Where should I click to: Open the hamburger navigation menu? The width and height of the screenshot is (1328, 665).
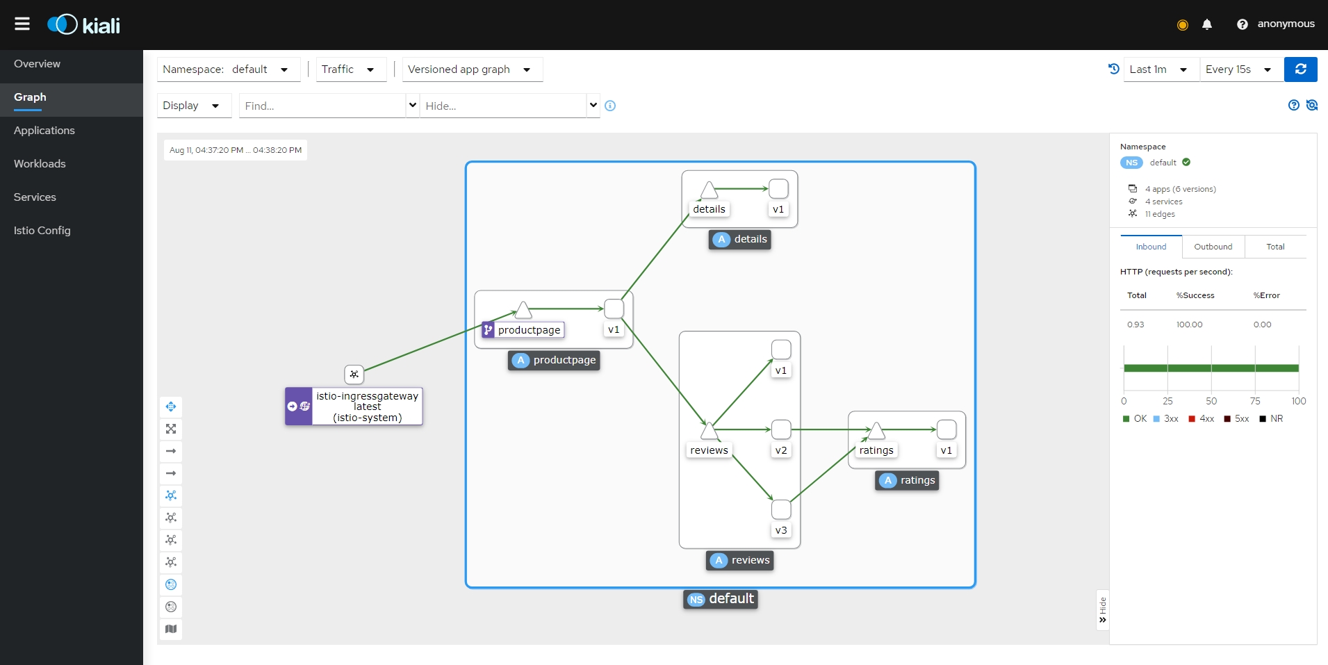point(22,24)
